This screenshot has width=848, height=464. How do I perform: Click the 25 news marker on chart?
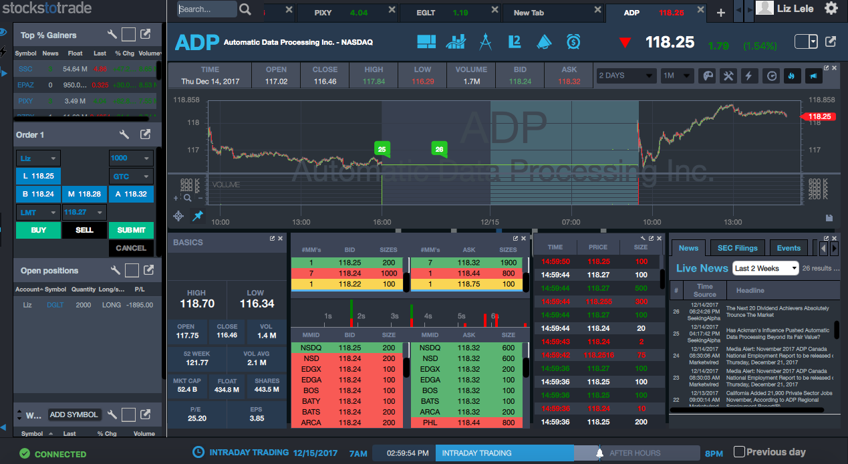tap(382, 149)
